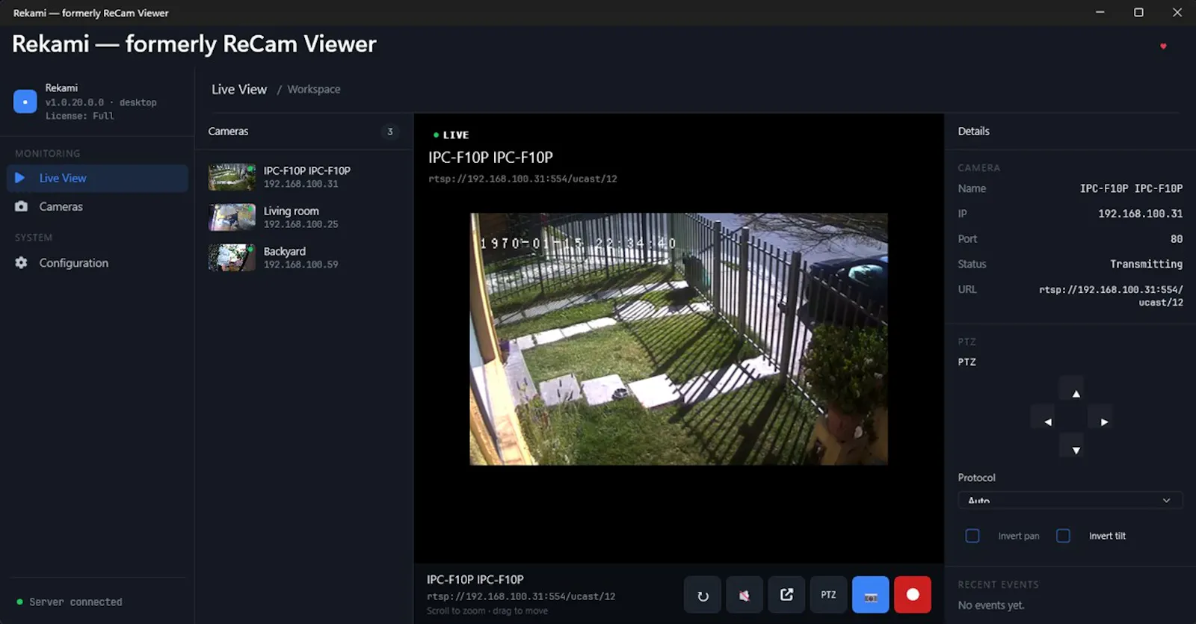Click the URL value in the Details panel
The height and width of the screenshot is (624, 1196).
[1111, 296]
